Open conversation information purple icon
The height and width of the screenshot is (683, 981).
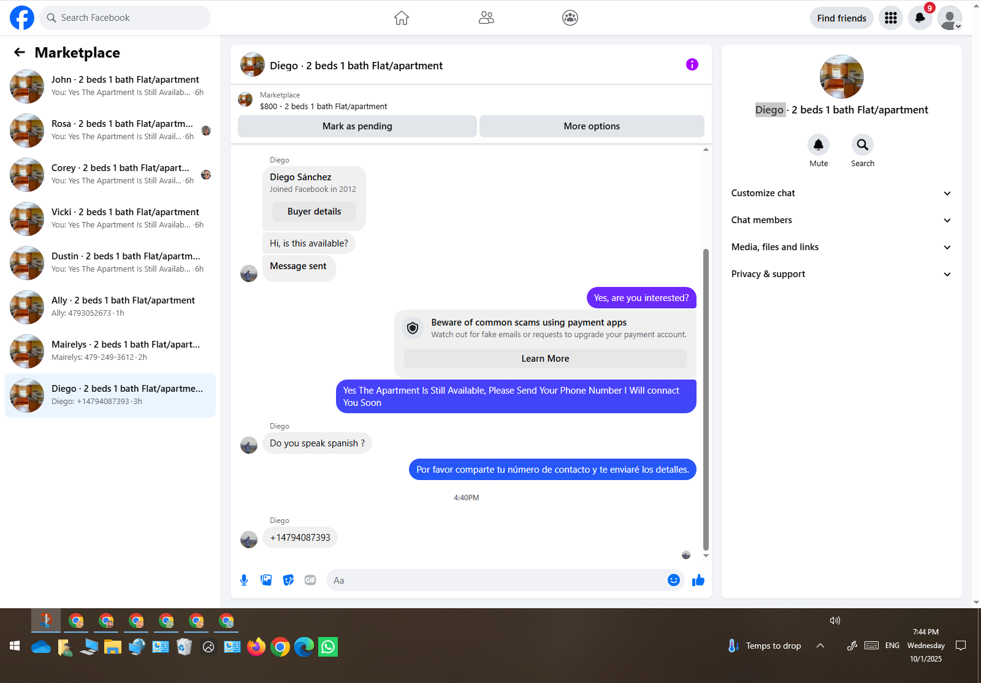(692, 64)
